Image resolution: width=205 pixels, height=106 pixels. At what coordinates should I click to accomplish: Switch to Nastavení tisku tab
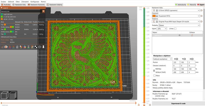coord(19,5)
